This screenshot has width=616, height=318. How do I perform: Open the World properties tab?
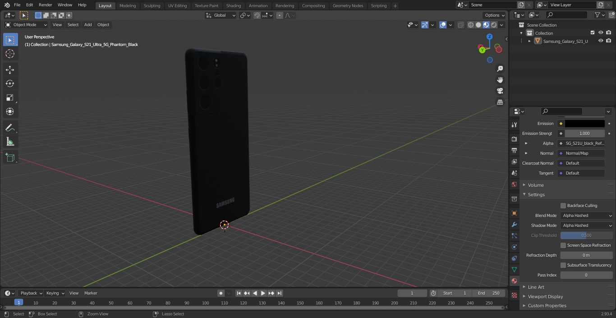point(514,184)
